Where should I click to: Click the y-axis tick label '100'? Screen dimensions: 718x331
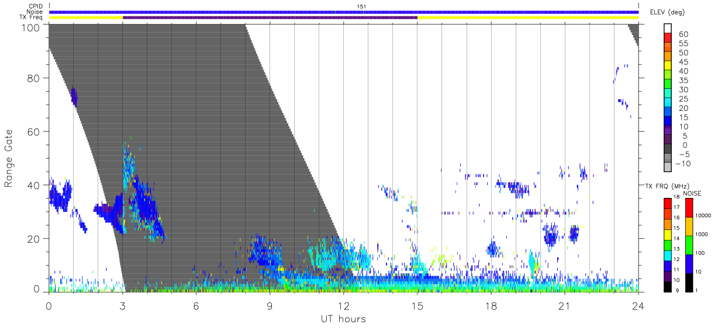pos(32,27)
